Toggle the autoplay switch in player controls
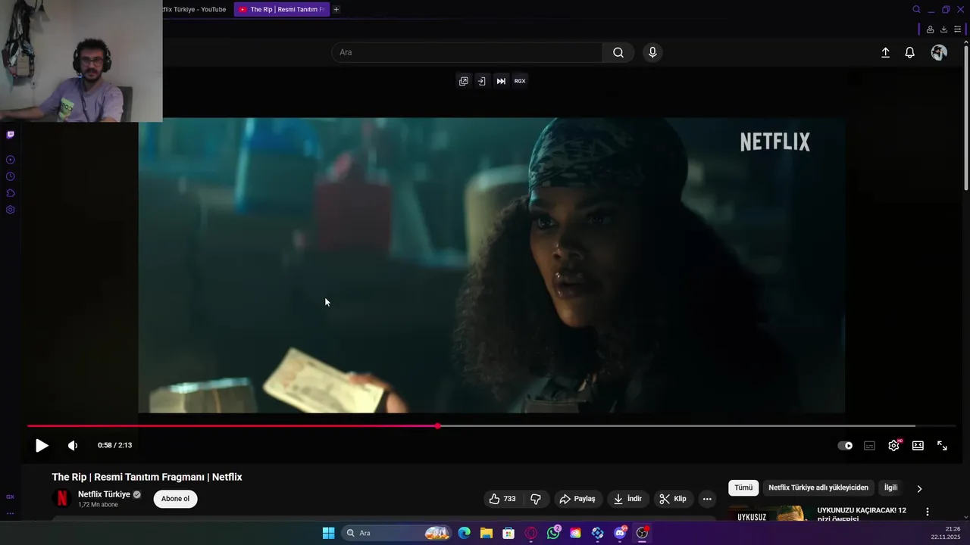Viewport: 970px width, 545px height. click(x=845, y=446)
